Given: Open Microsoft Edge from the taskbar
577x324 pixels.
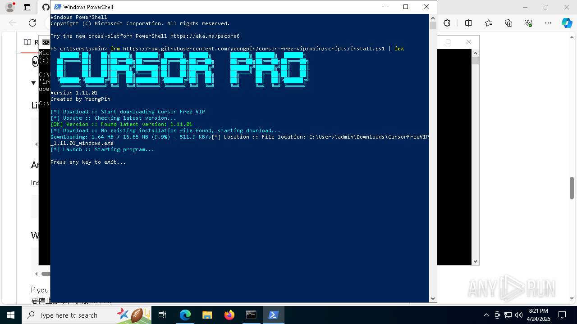Looking at the screenshot, I should [185, 315].
